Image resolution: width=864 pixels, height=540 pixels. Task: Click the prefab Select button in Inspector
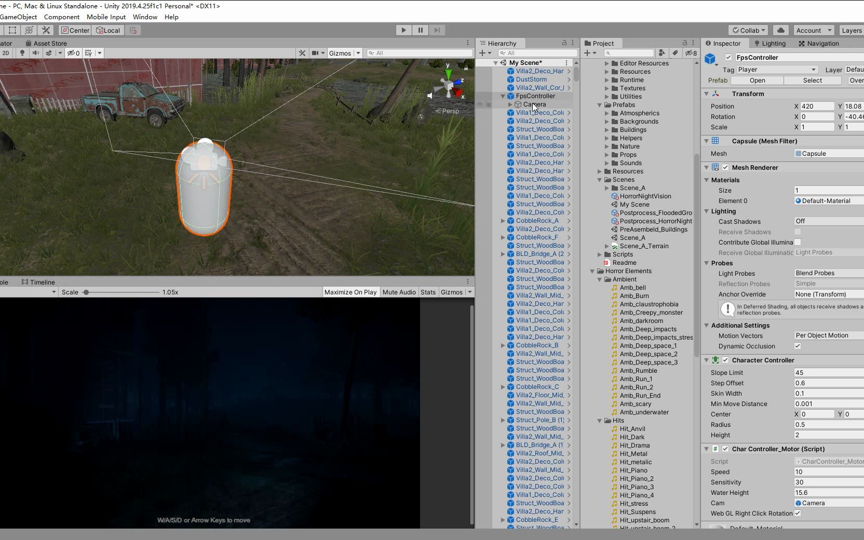[813, 80]
